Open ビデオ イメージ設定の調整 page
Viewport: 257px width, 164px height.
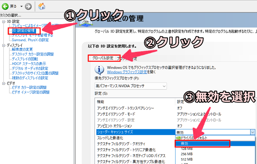30,92
